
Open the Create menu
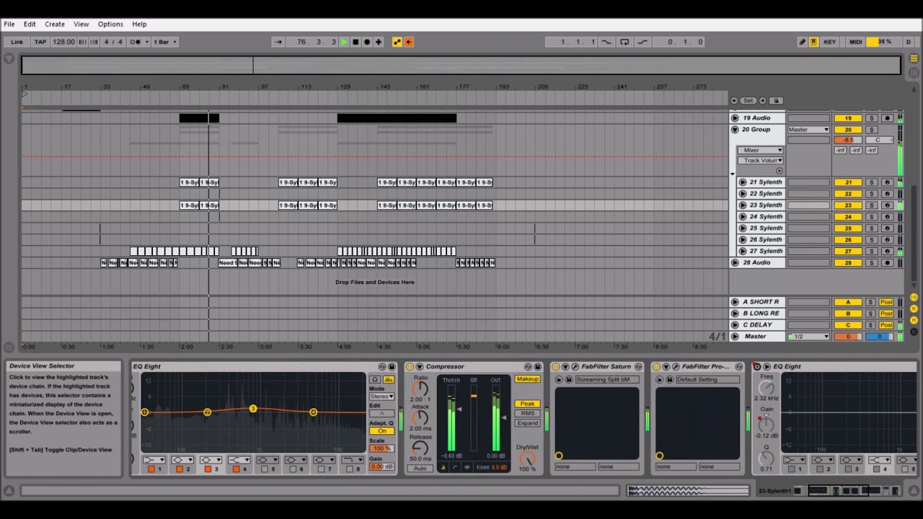tap(55, 24)
